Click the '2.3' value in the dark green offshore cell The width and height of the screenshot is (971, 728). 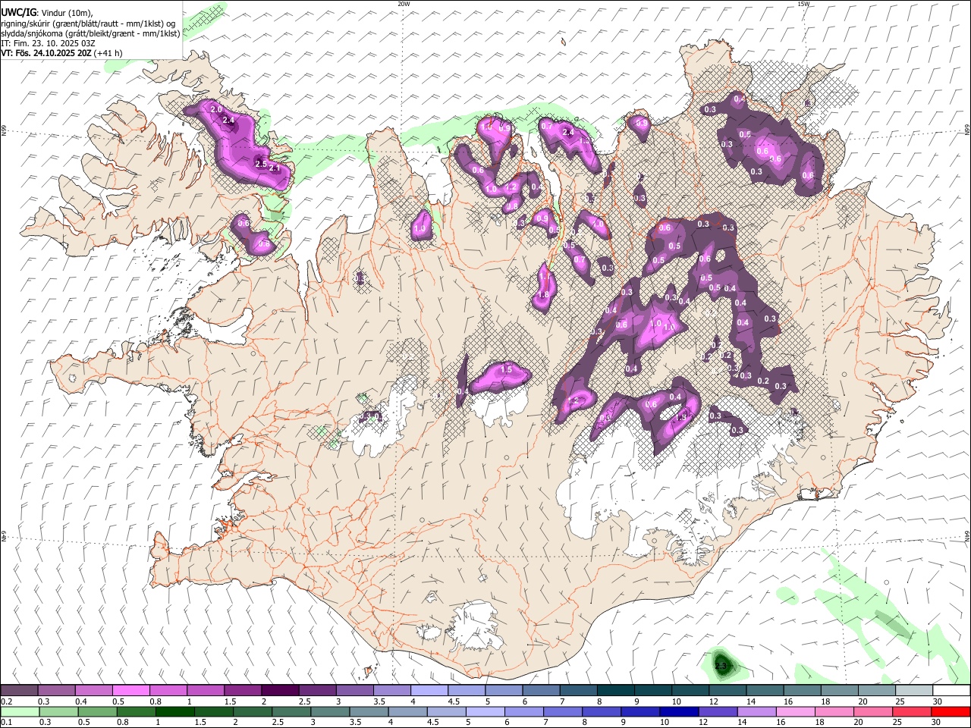point(721,666)
